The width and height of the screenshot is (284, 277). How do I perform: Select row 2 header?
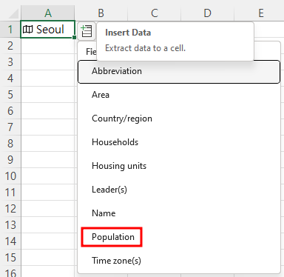click(x=10, y=46)
